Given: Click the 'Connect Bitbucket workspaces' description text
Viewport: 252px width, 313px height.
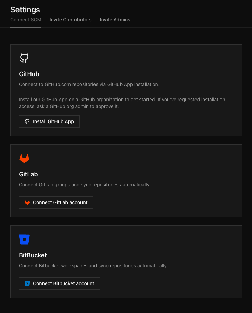Looking at the screenshot, I should point(93,266).
